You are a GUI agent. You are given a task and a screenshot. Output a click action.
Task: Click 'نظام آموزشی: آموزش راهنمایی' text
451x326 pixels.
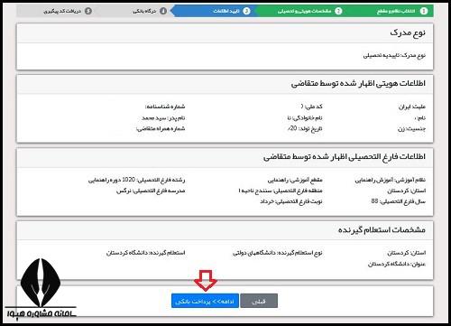pyautogui.click(x=390, y=180)
